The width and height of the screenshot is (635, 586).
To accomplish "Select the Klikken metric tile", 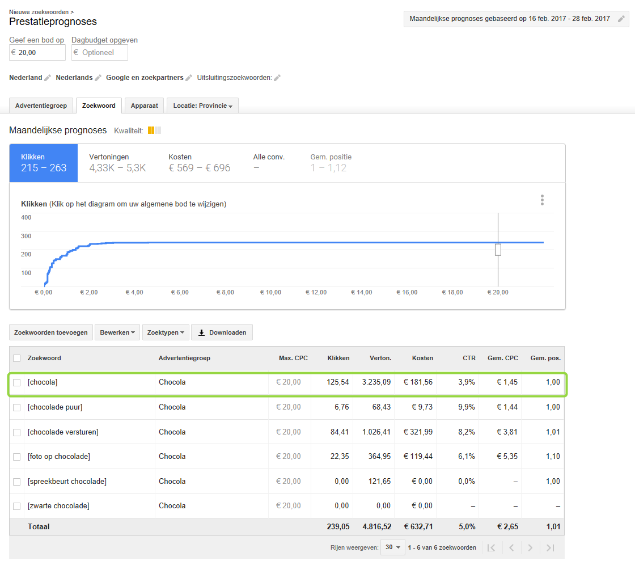I will click(x=44, y=163).
